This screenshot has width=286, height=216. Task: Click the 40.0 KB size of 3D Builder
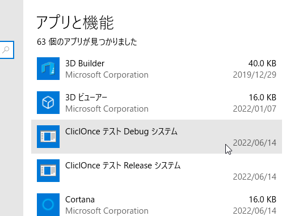[x=262, y=63]
